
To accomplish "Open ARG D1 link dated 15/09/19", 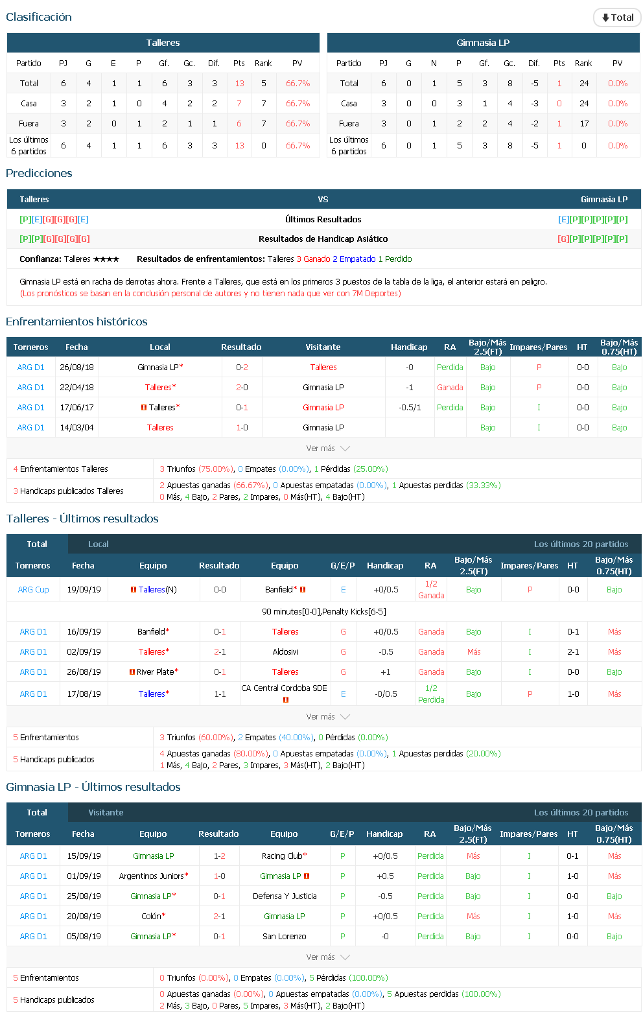I will (33, 856).
